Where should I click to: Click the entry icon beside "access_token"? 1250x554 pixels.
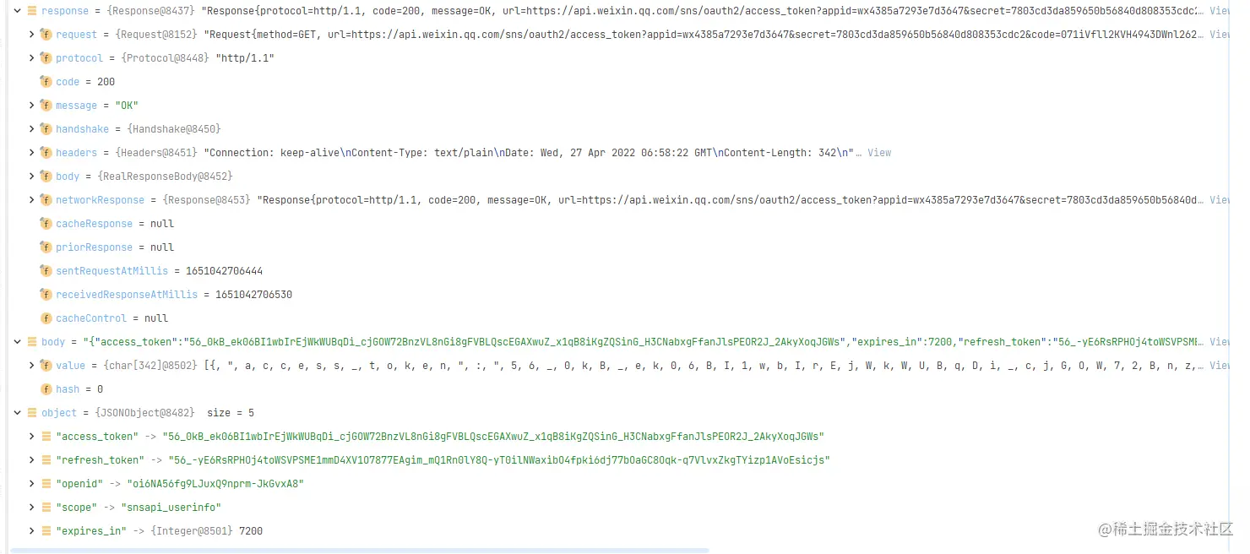coord(46,437)
